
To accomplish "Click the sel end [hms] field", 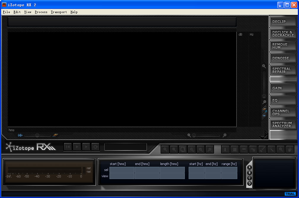I will (x=147, y=170).
